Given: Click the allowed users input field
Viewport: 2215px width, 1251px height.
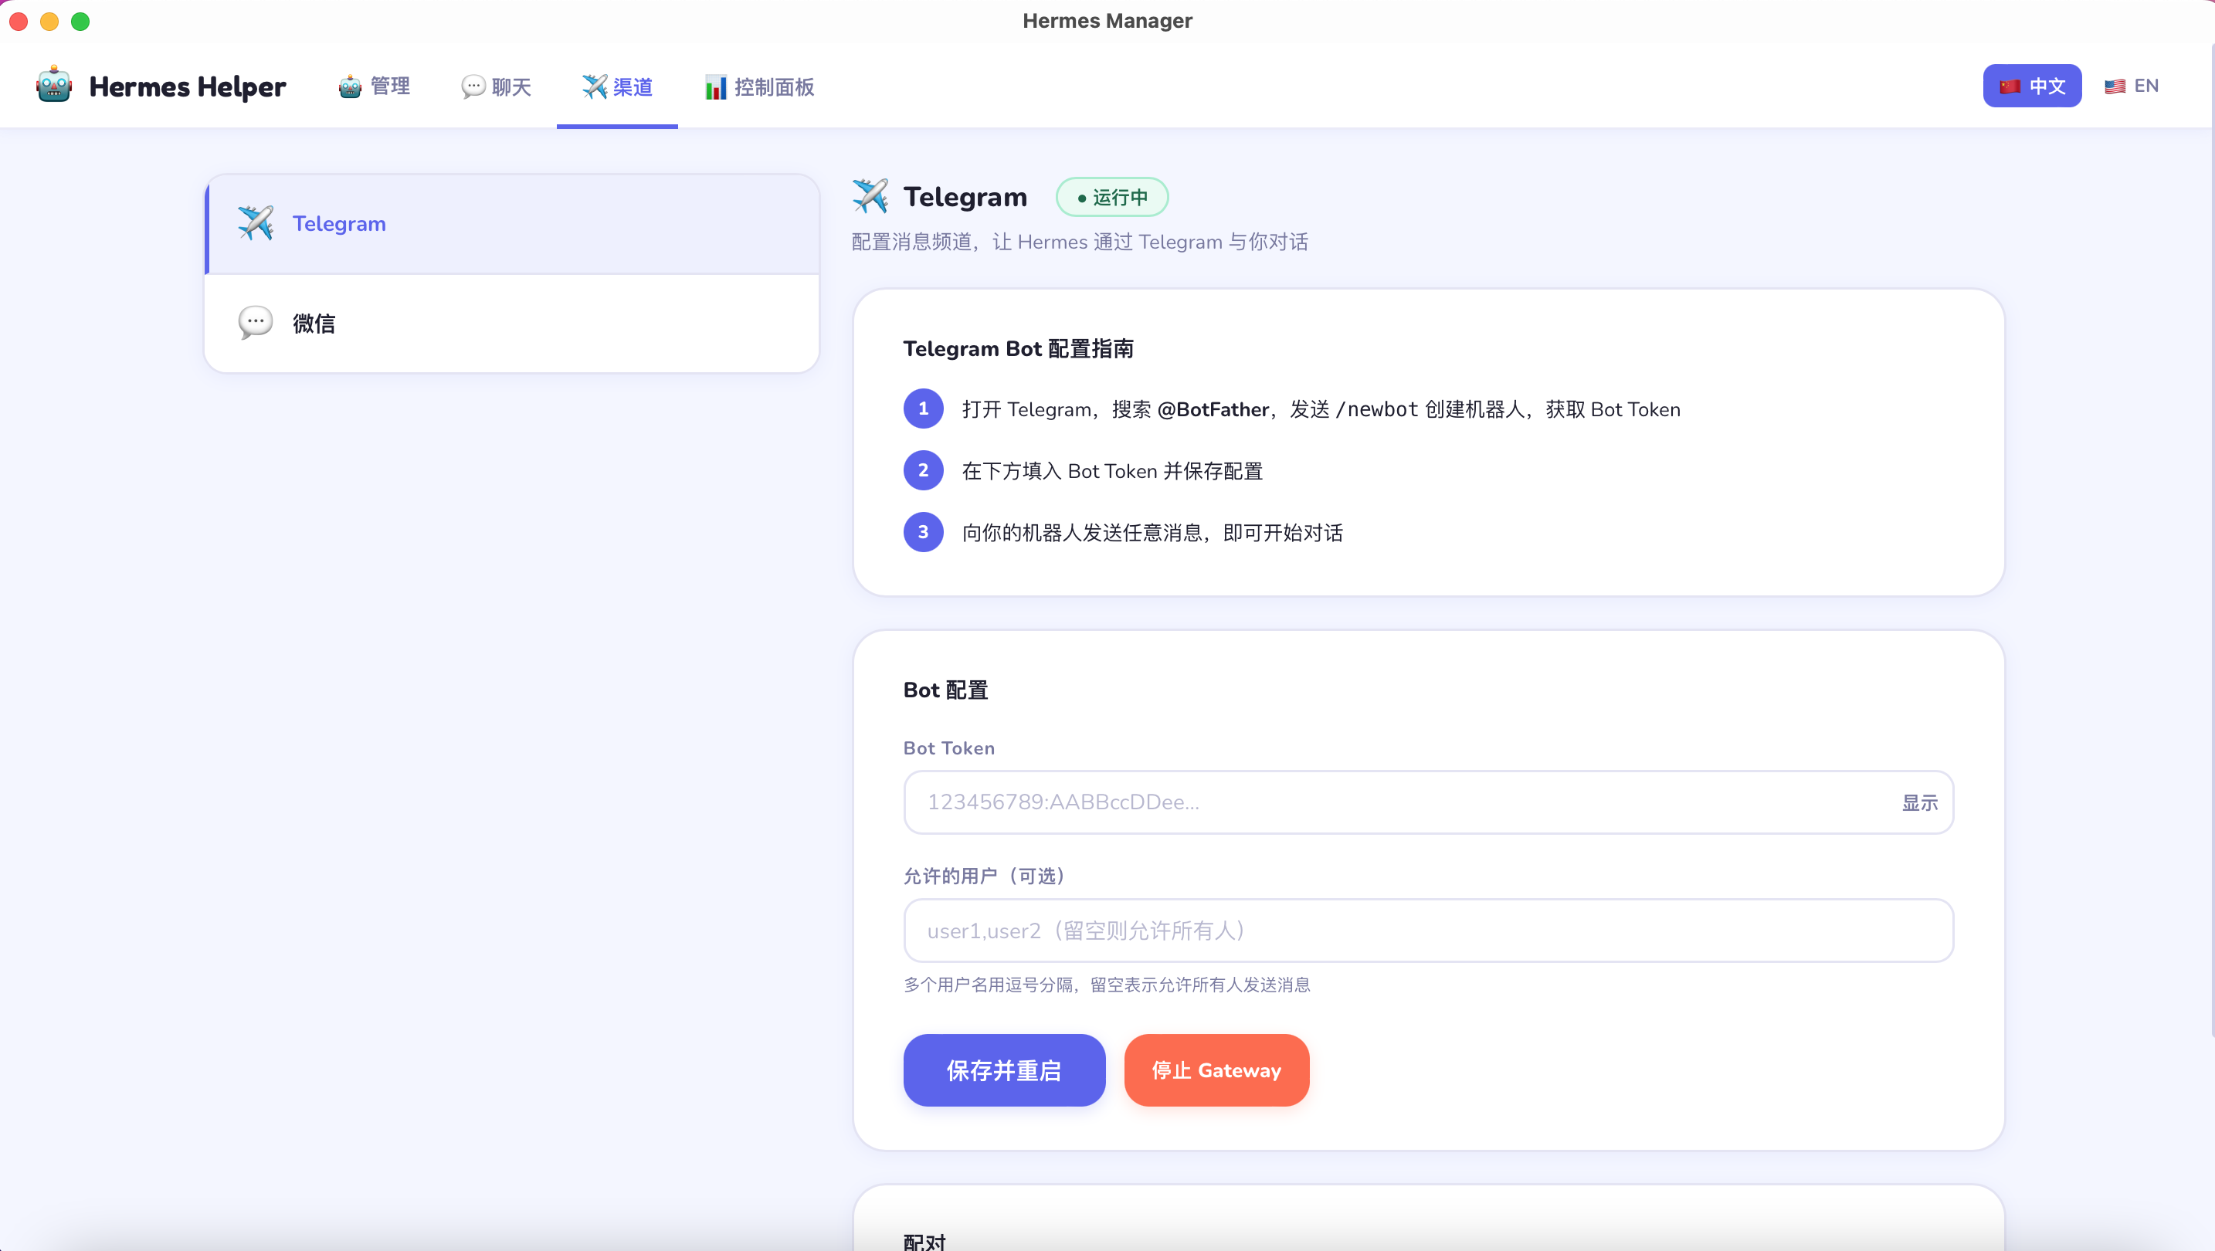Looking at the screenshot, I should click(x=1427, y=931).
